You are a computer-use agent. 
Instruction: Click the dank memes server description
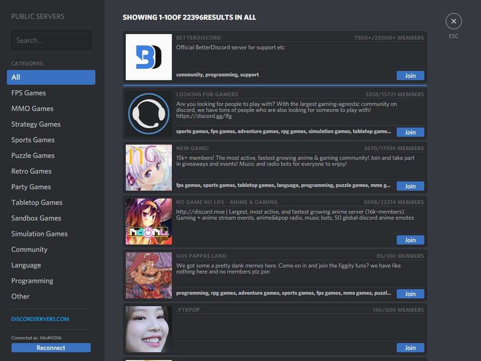coord(288,269)
